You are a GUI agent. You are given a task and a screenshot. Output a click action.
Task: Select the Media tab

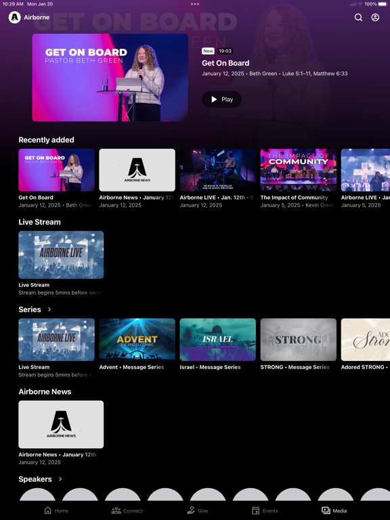[334, 511]
